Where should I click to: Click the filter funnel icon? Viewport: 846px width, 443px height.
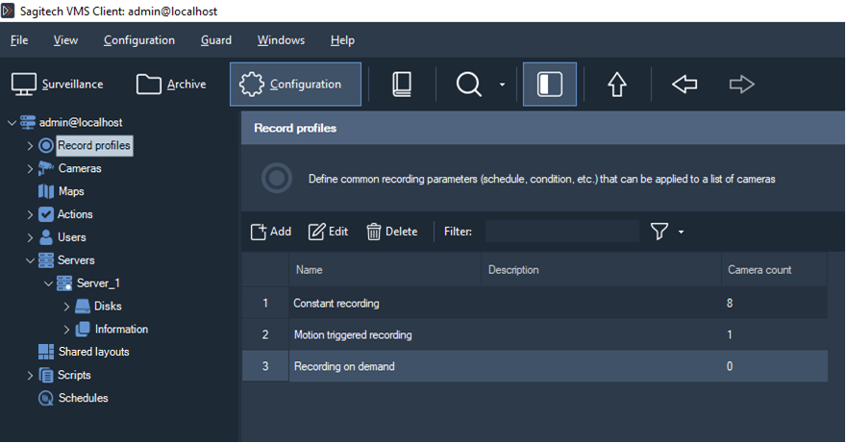(659, 232)
